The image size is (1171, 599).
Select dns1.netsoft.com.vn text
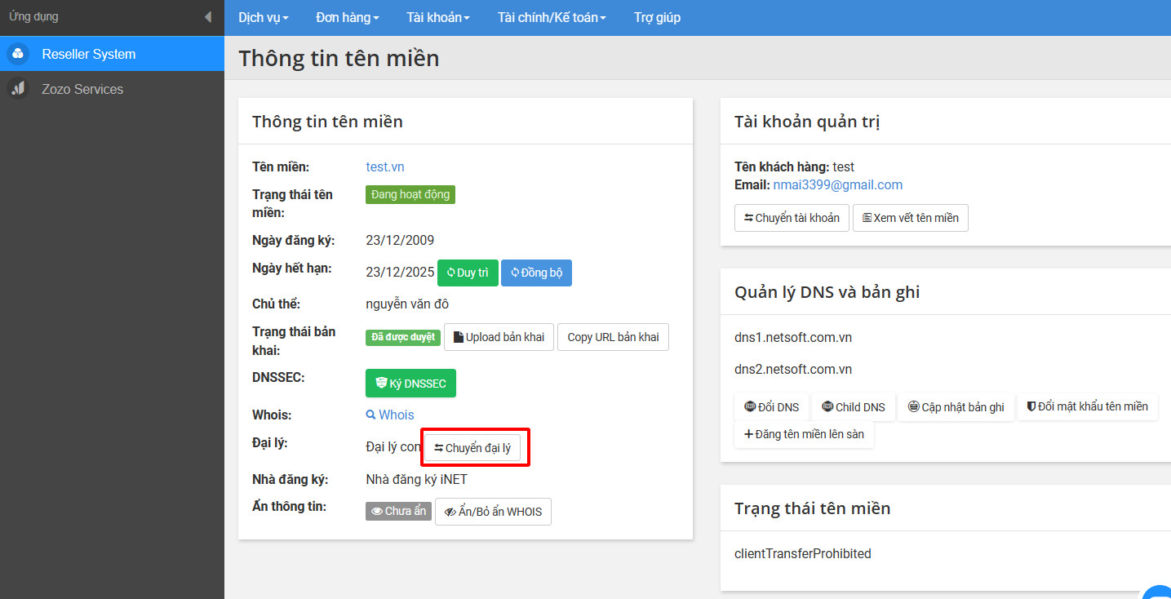(793, 337)
